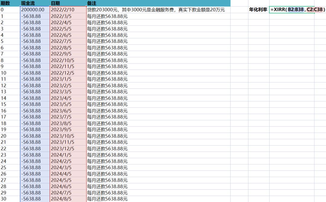Select the date cell 2024/2/5

pos(68,161)
